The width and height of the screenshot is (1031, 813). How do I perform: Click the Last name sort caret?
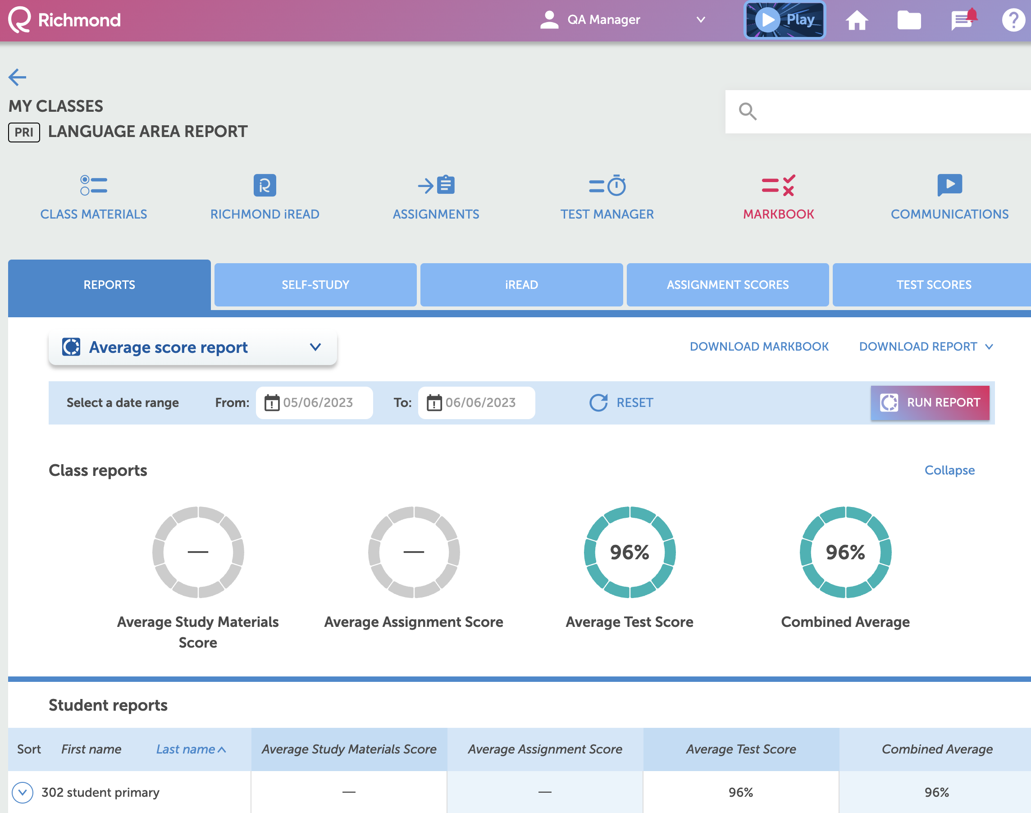[222, 750]
